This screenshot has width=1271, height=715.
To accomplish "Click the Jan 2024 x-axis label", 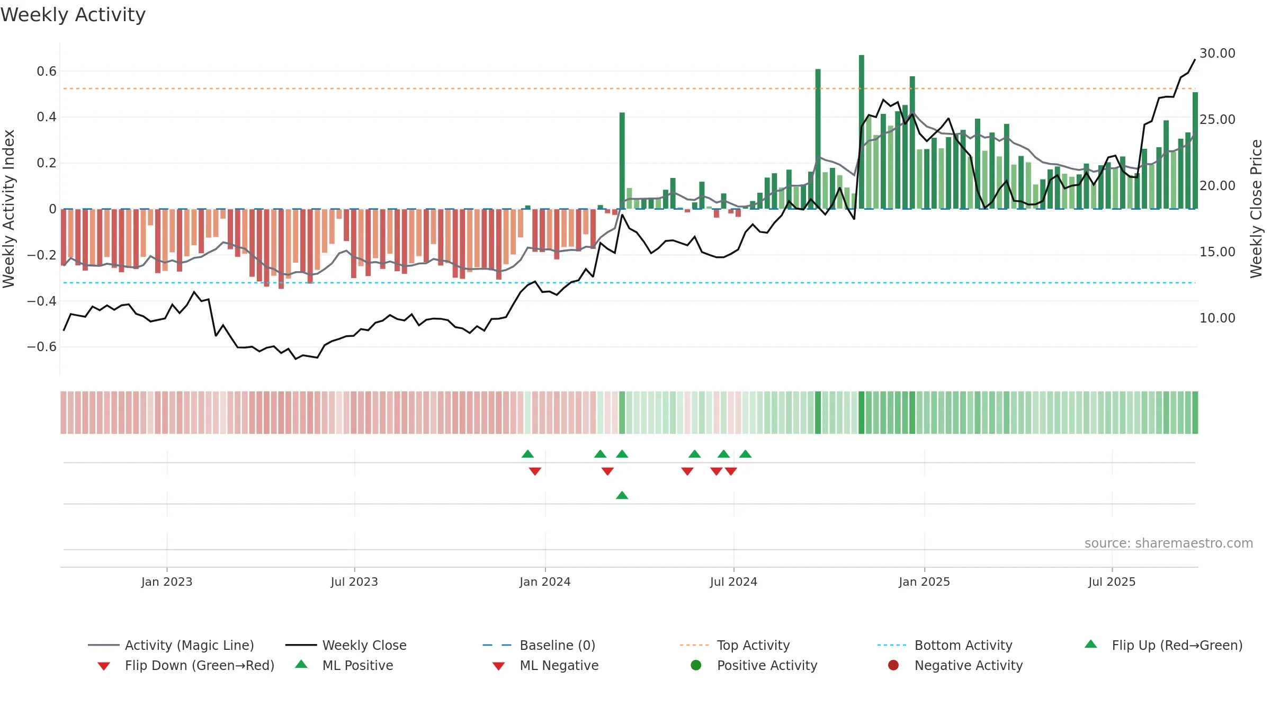I will (545, 582).
